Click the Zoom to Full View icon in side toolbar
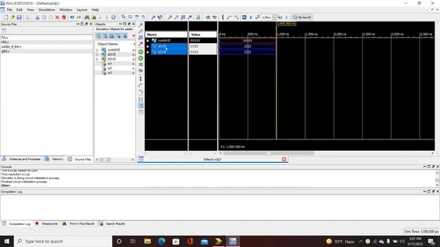Viewport: 440px width, 247px height. click(x=141, y=38)
